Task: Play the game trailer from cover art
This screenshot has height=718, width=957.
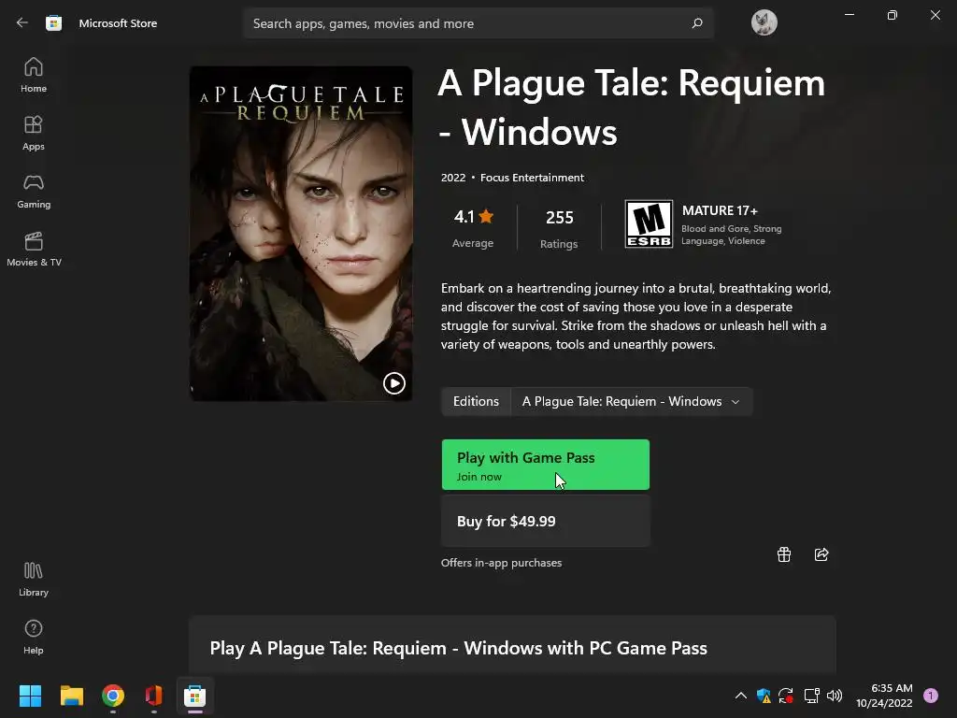Action: tap(393, 383)
